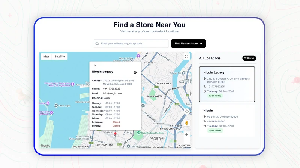Image resolution: width=300 pixels, height=168 pixels.
Task: Click the St. Anthony's Shrine map marker
Action: pos(92,137)
